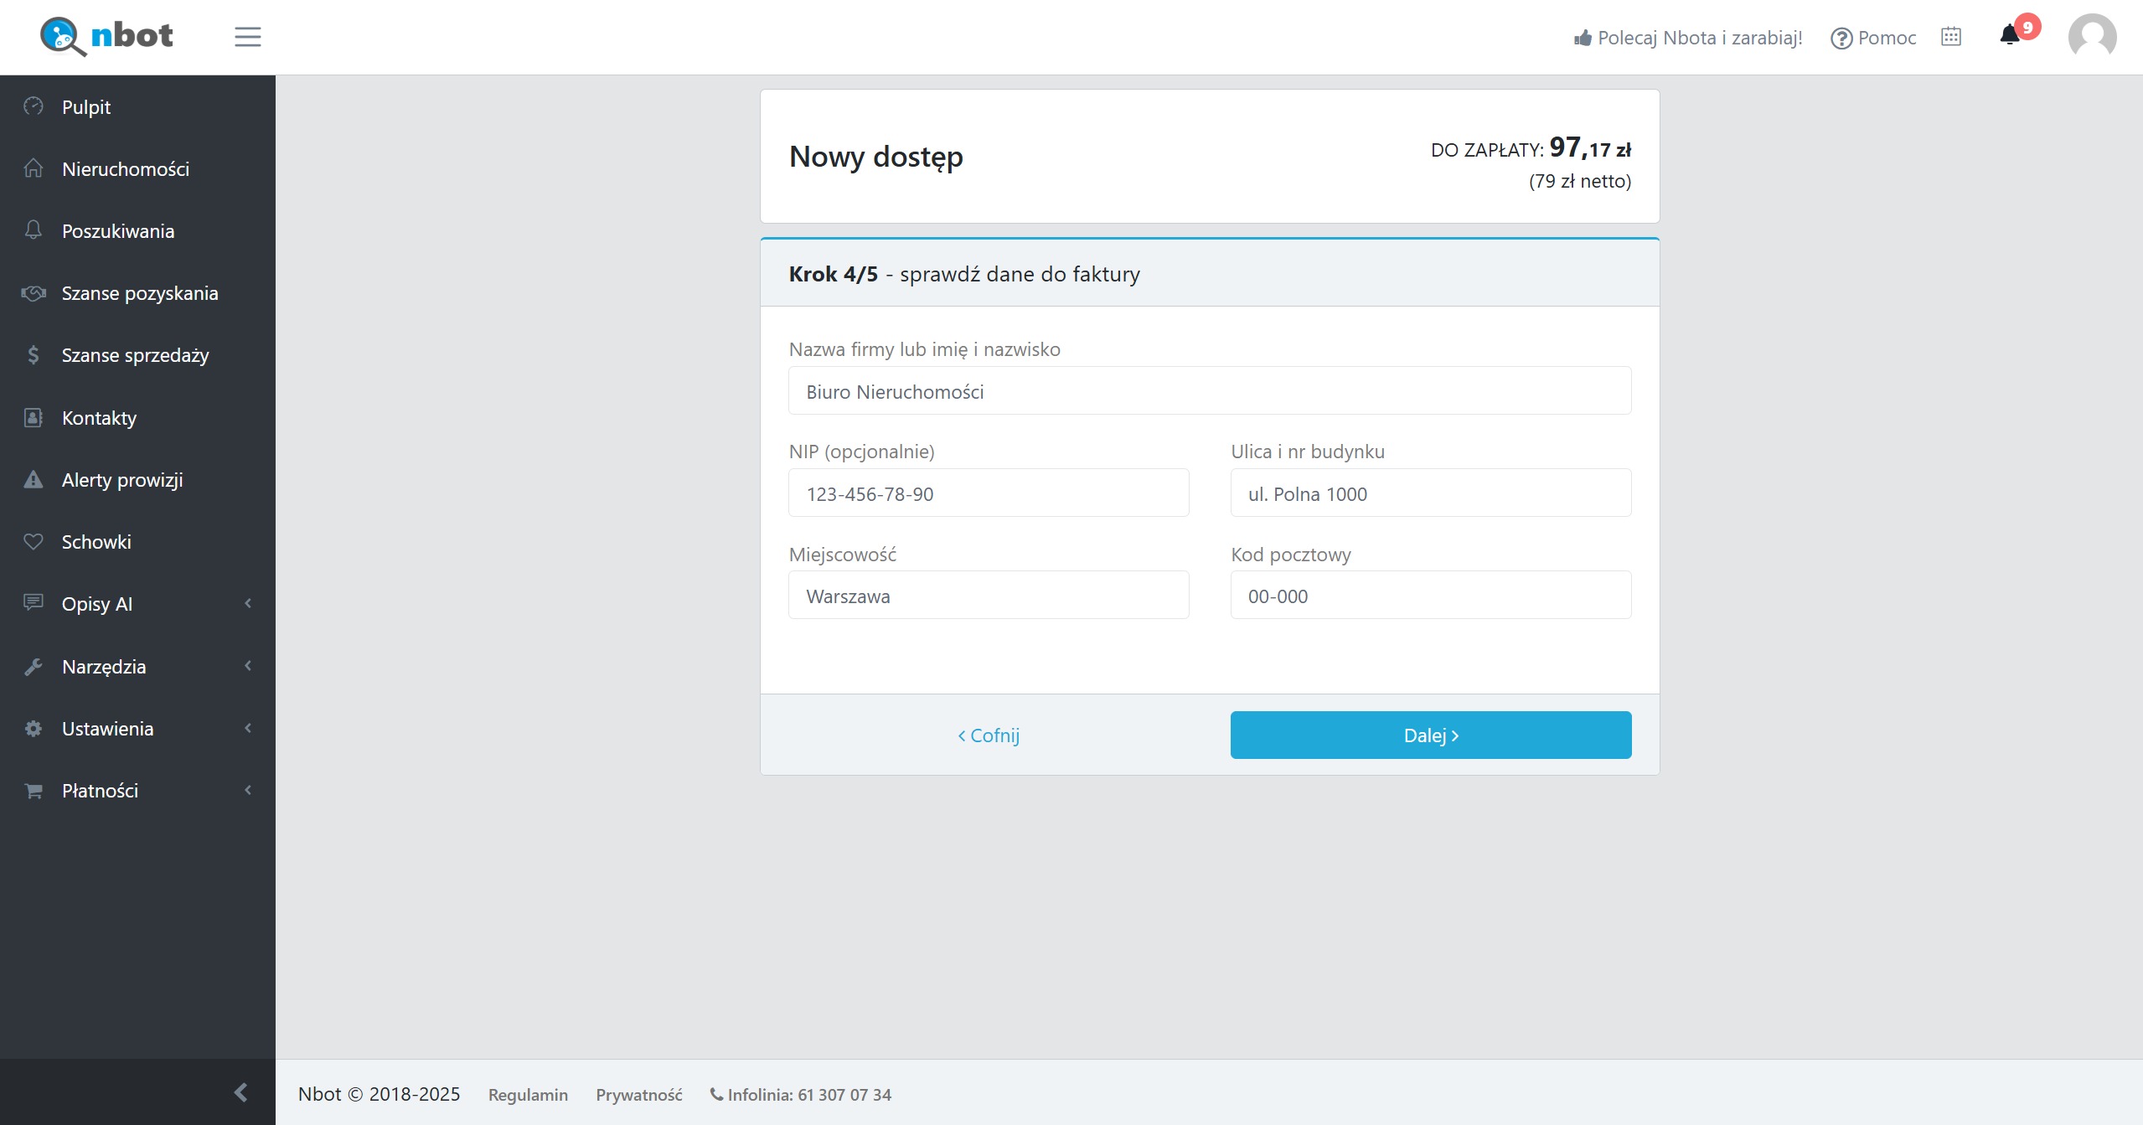Go to Szanse sprzedaży
The image size is (2143, 1125).
(135, 355)
